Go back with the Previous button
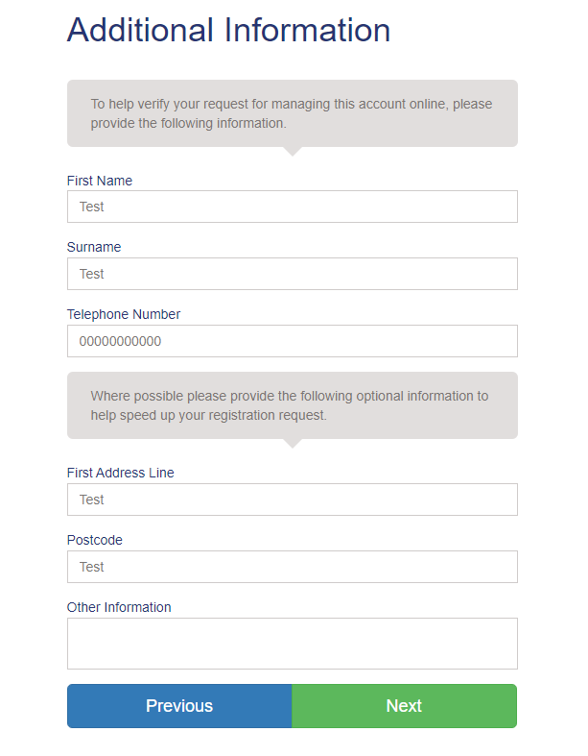The image size is (588, 756). [x=179, y=706]
